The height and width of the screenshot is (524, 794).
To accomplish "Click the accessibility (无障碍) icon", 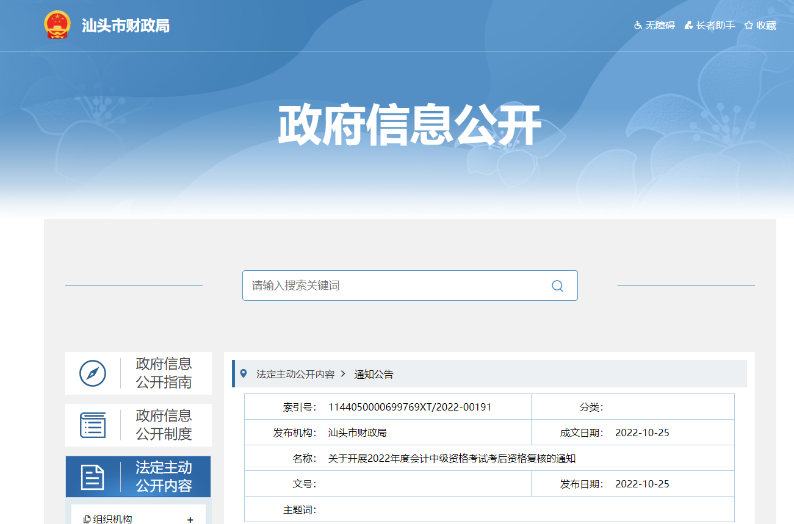I will [638, 26].
